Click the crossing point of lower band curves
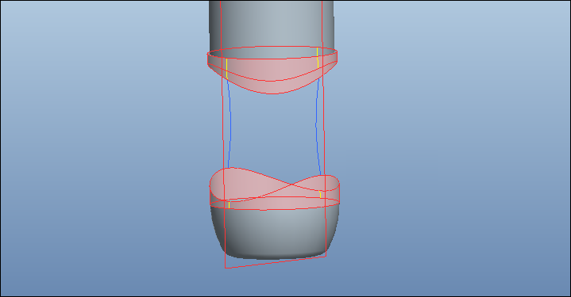 pyautogui.click(x=292, y=185)
